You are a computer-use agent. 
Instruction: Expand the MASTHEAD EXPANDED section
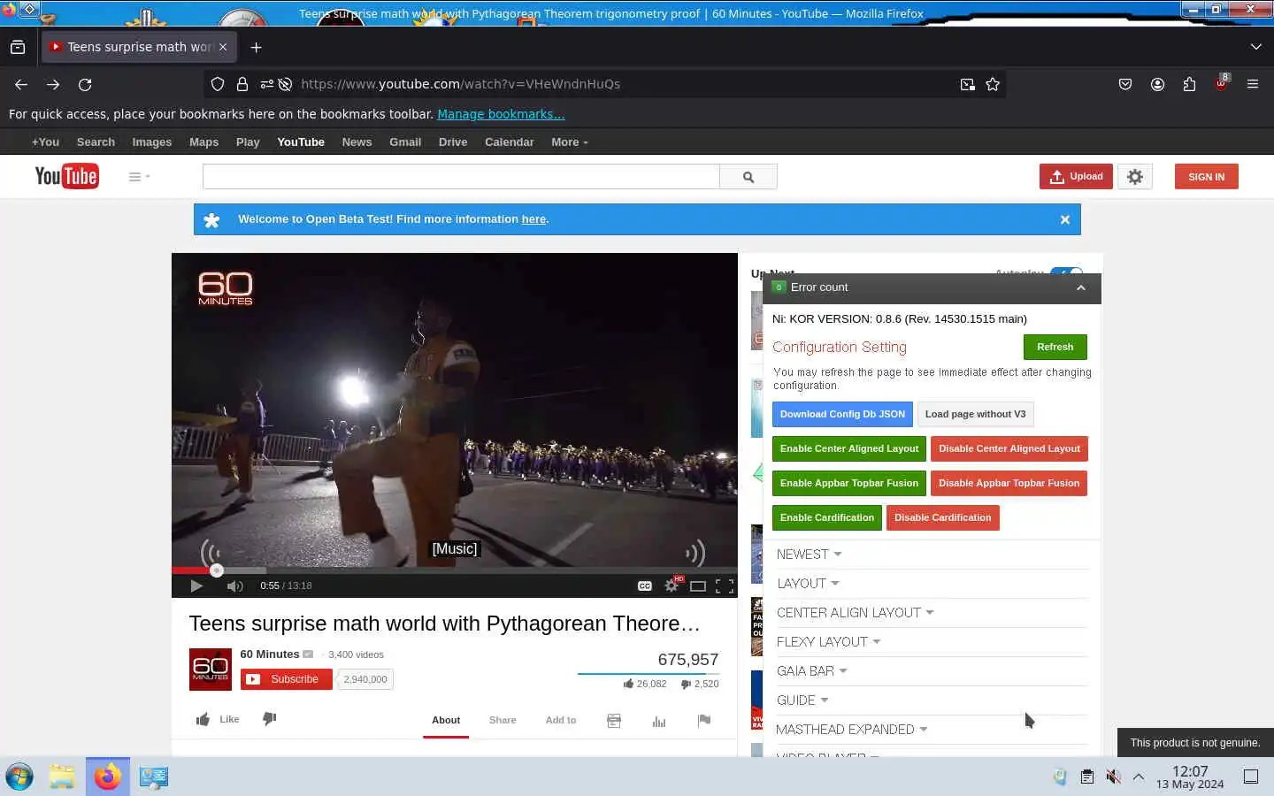pos(851,730)
